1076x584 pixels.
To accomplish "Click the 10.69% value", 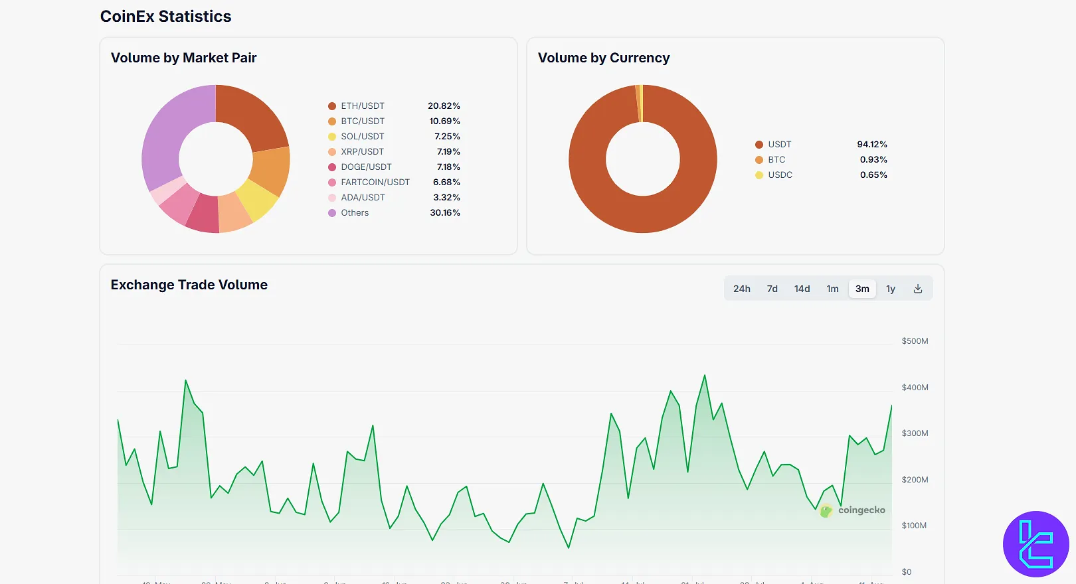I will click(444, 121).
